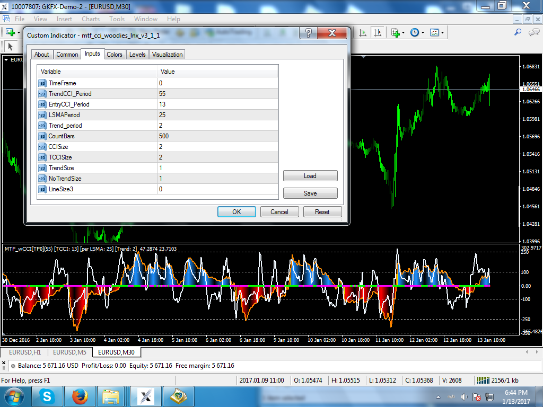Viewport: 543px width, 407px height.
Task: Click the Value column header
Action: (x=217, y=72)
